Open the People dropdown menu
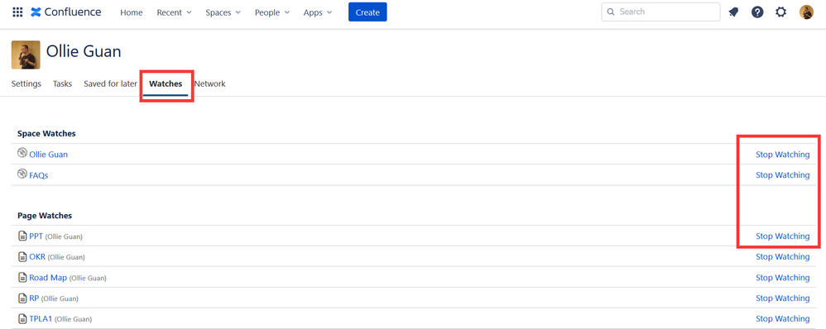The width and height of the screenshot is (826, 329). [x=271, y=12]
